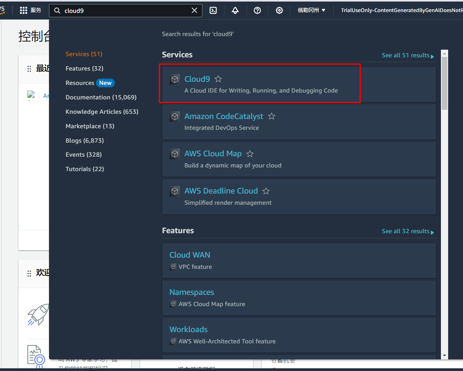Click the results scrollbar thumb
This screenshot has height=371, width=463.
pos(445,83)
